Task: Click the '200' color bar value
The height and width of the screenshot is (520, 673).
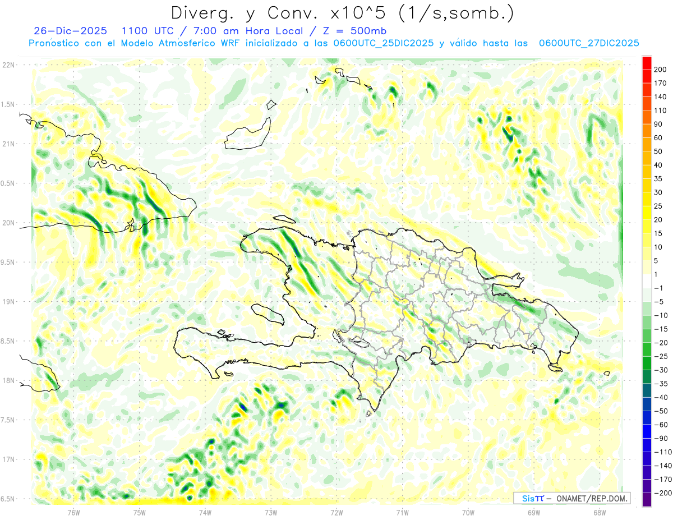Action: point(661,70)
